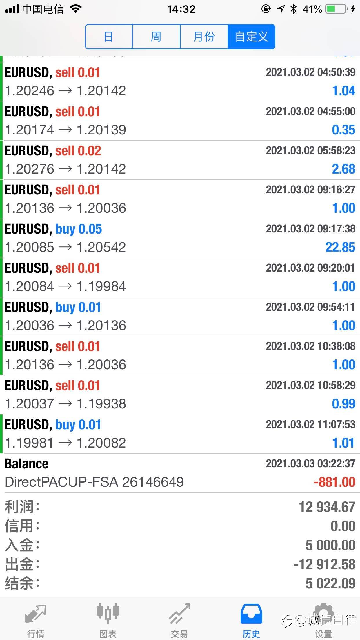Tap the Balance DirectPACUP-FSA -881.00 entry
This screenshot has height=640, width=360.
(180, 473)
